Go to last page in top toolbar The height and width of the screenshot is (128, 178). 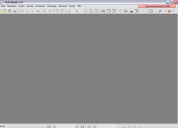click(38, 11)
